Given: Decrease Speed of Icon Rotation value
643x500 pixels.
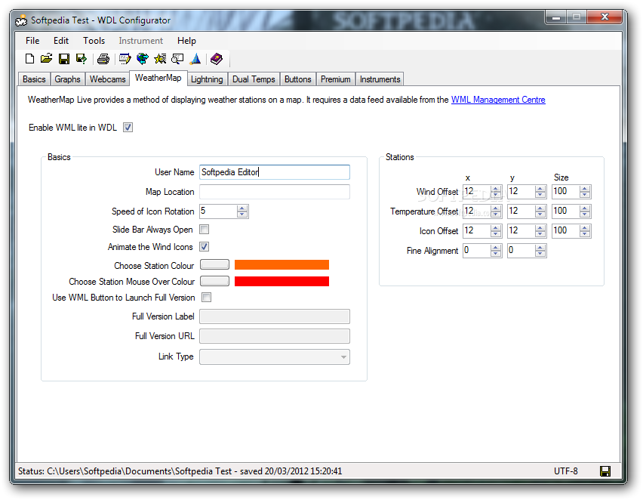Looking at the screenshot, I should (242, 215).
